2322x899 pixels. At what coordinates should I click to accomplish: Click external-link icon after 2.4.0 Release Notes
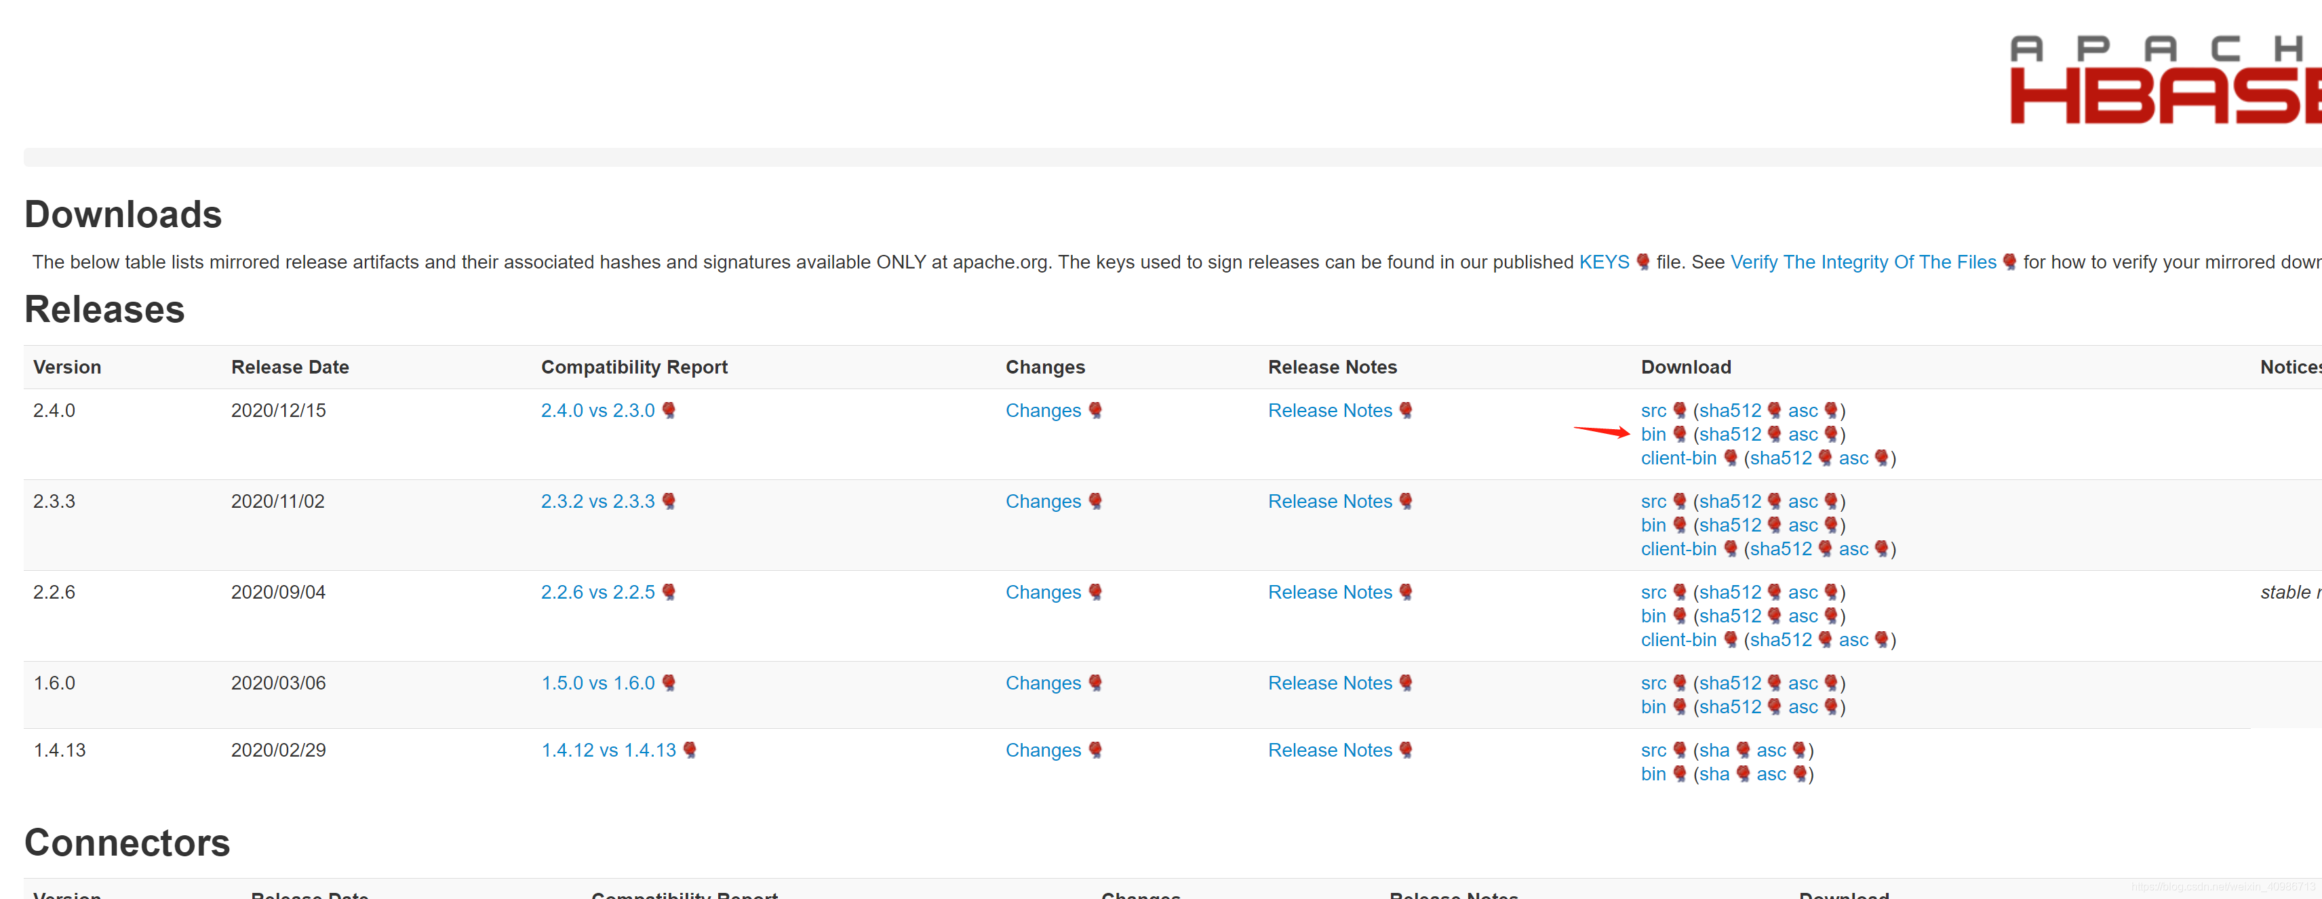(1405, 410)
